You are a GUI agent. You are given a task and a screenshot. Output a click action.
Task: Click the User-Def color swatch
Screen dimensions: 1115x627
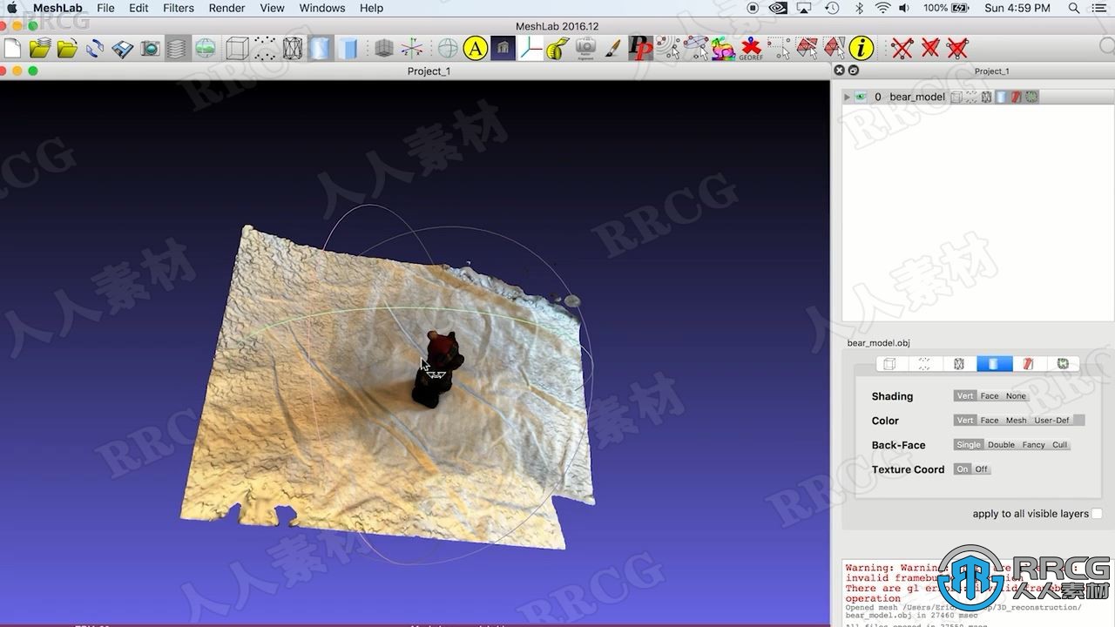pos(1079,421)
